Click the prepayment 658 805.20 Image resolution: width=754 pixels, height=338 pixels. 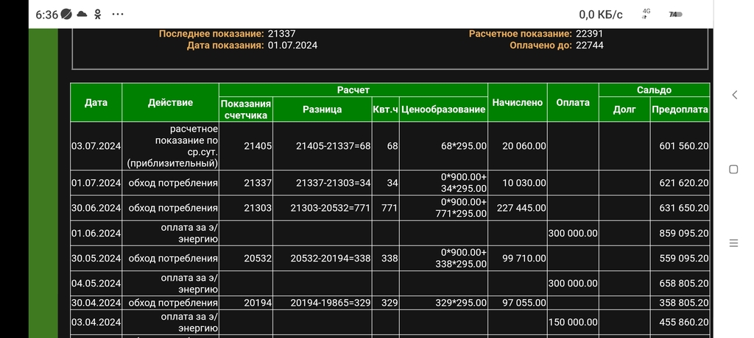[680, 284]
